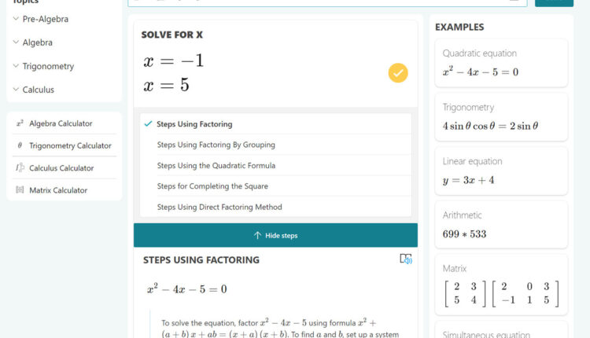
Task: Select Steps Using Factoring option
Action: pyautogui.click(x=194, y=124)
